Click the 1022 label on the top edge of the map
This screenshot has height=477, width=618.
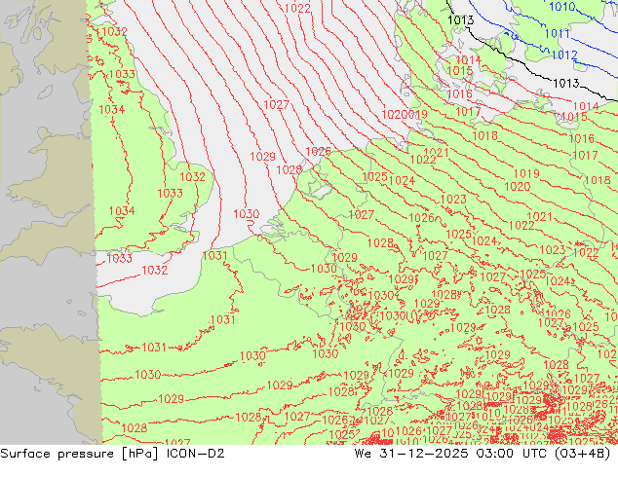(297, 8)
